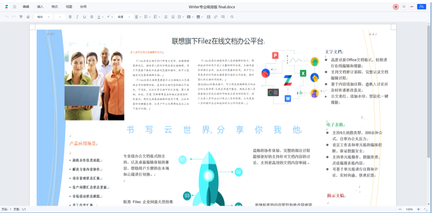Open the 编辑 menu
Screen dimensions: 432x213
coord(26,7)
